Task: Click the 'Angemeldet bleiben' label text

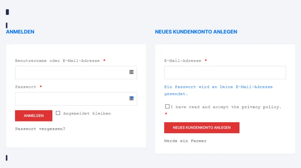Action: [87, 113]
